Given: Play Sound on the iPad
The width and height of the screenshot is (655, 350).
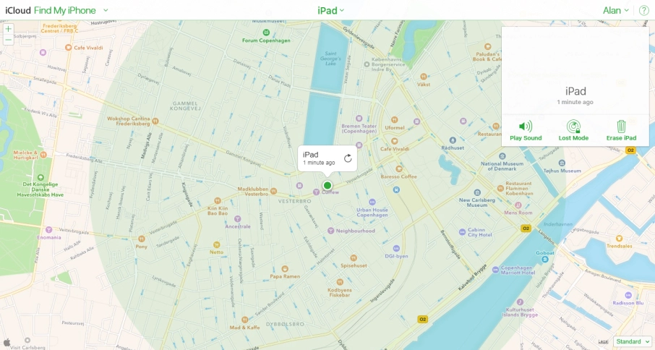Looking at the screenshot, I should click(x=526, y=131).
